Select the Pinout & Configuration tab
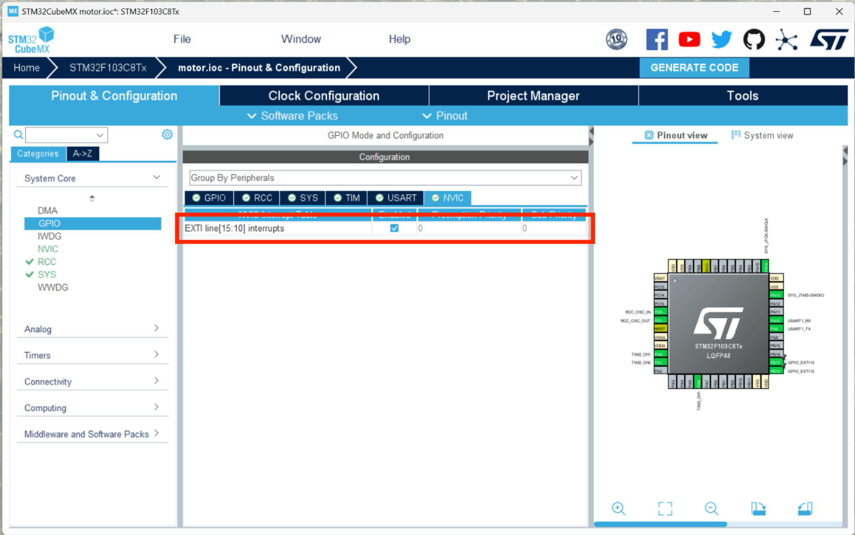 pyautogui.click(x=114, y=96)
